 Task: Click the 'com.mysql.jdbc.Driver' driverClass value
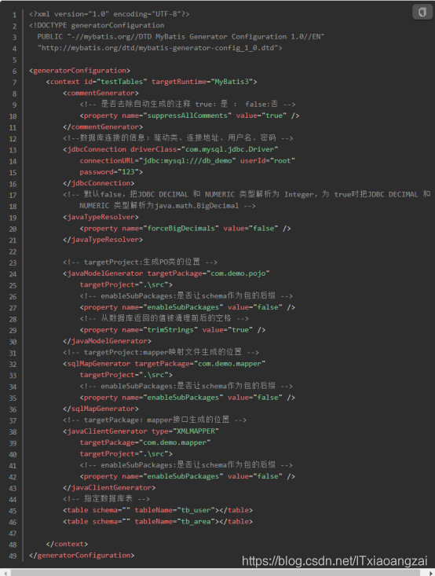coord(229,149)
